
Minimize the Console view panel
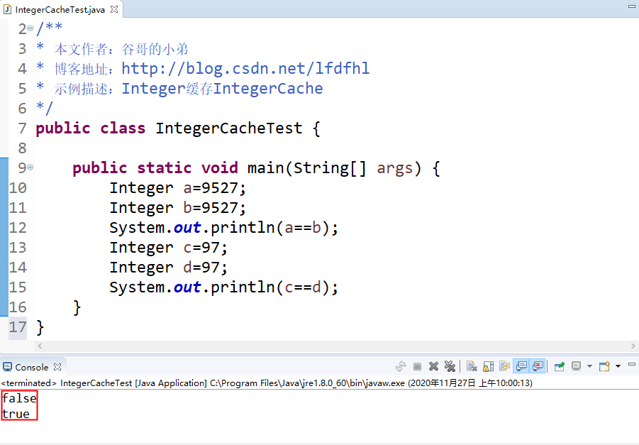point(632,364)
